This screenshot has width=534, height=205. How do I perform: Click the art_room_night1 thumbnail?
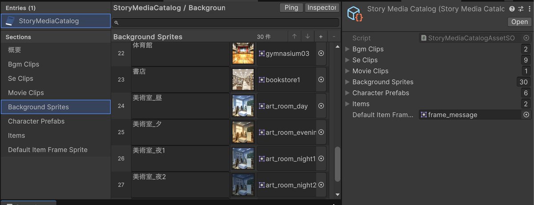tap(243, 158)
